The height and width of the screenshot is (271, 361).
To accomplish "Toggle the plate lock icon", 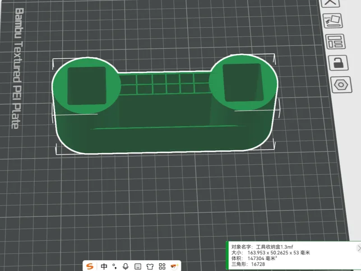I will click(x=338, y=63).
